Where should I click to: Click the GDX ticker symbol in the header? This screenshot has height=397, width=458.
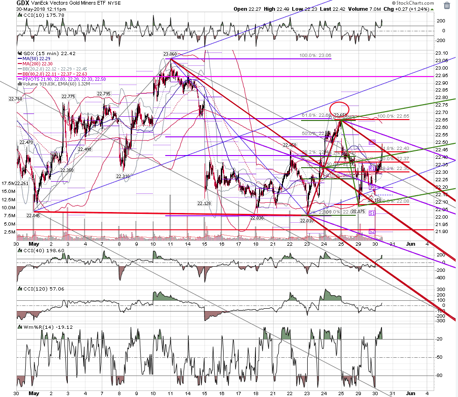[22, 3]
